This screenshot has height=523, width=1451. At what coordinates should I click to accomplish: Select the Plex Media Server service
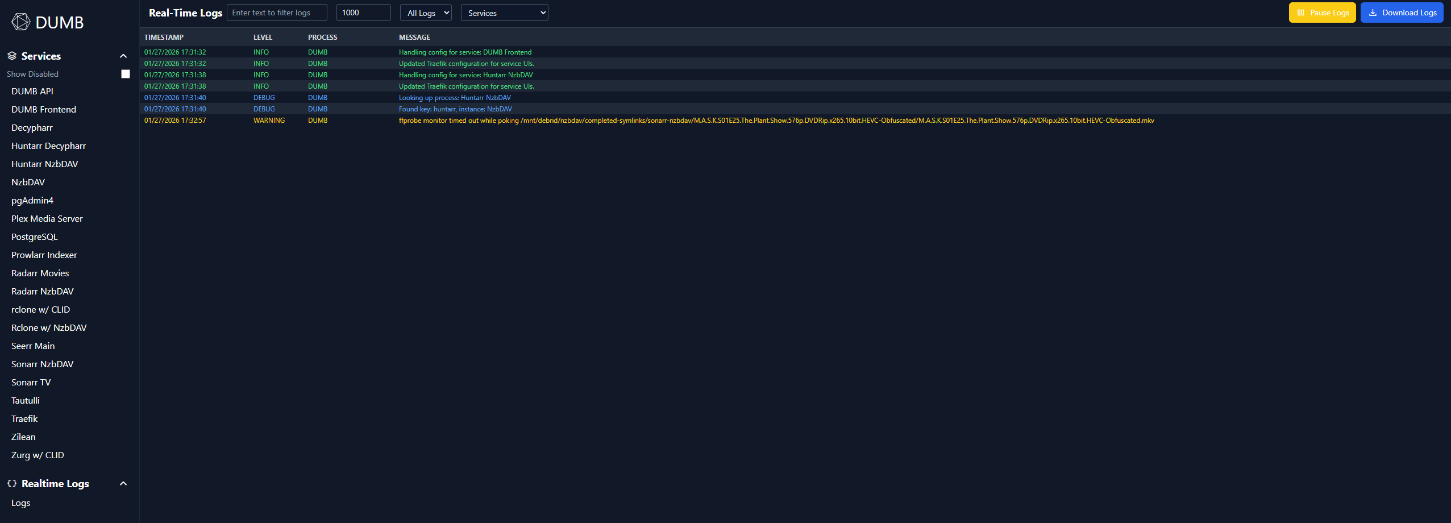(47, 218)
